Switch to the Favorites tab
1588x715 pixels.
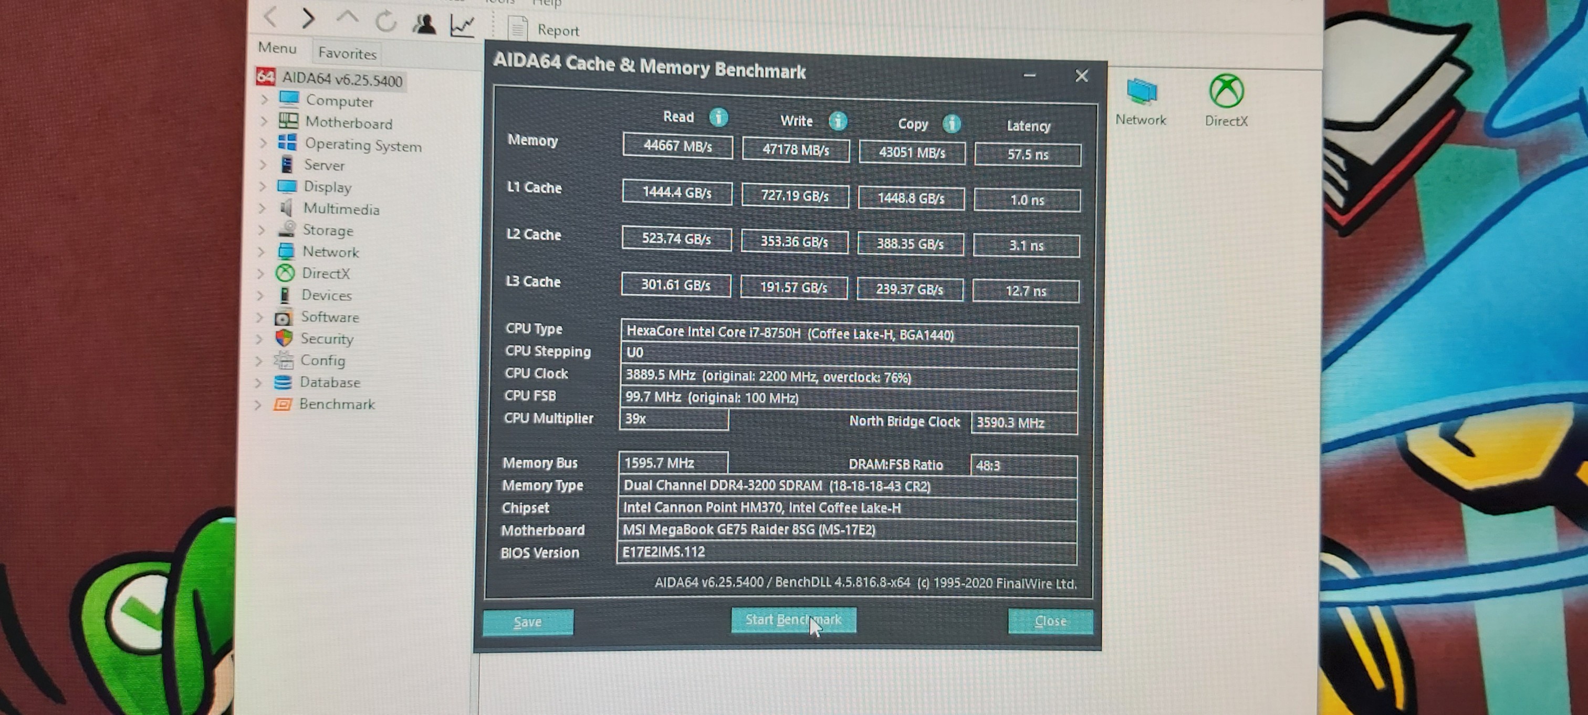click(x=347, y=54)
